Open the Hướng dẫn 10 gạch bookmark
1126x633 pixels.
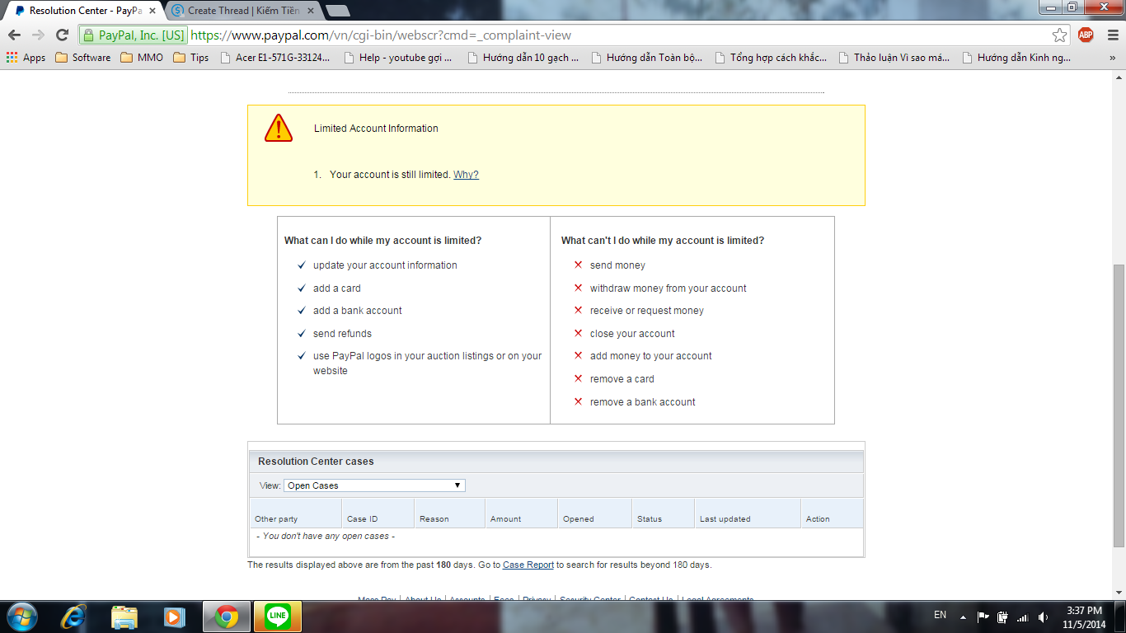[x=522, y=58]
